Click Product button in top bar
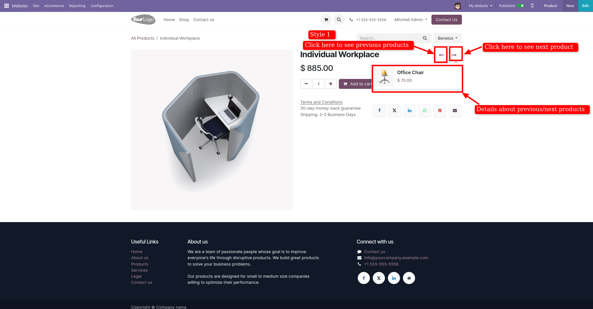 click(x=550, y=6)
